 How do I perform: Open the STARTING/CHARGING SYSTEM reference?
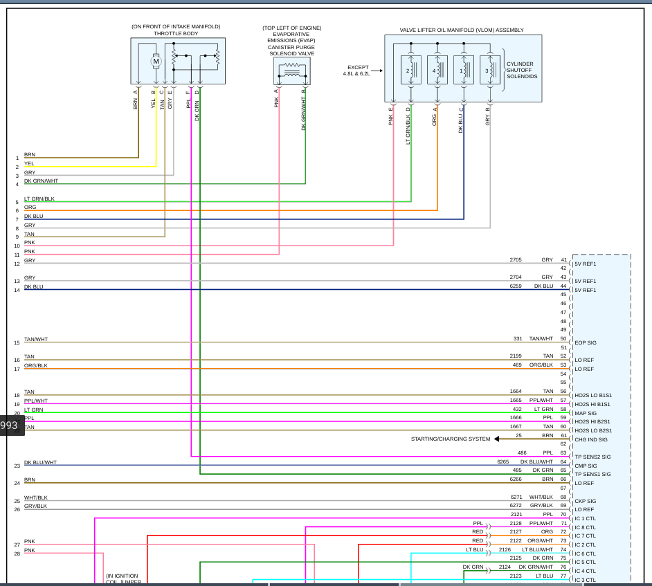coord(450,439)
